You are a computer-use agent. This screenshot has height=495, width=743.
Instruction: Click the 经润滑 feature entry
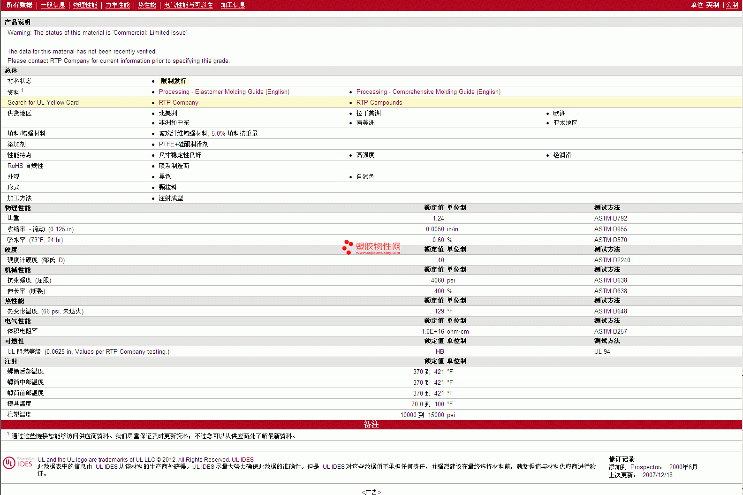[x=562, y=155]
